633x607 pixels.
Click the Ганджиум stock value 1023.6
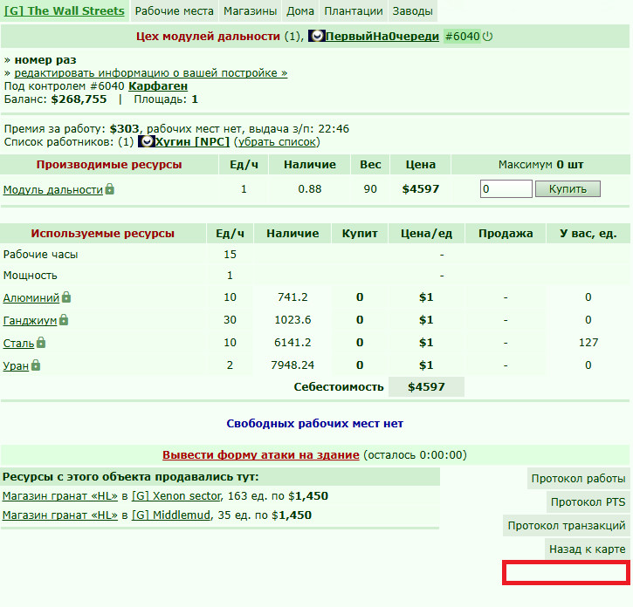tap(292, 320)
